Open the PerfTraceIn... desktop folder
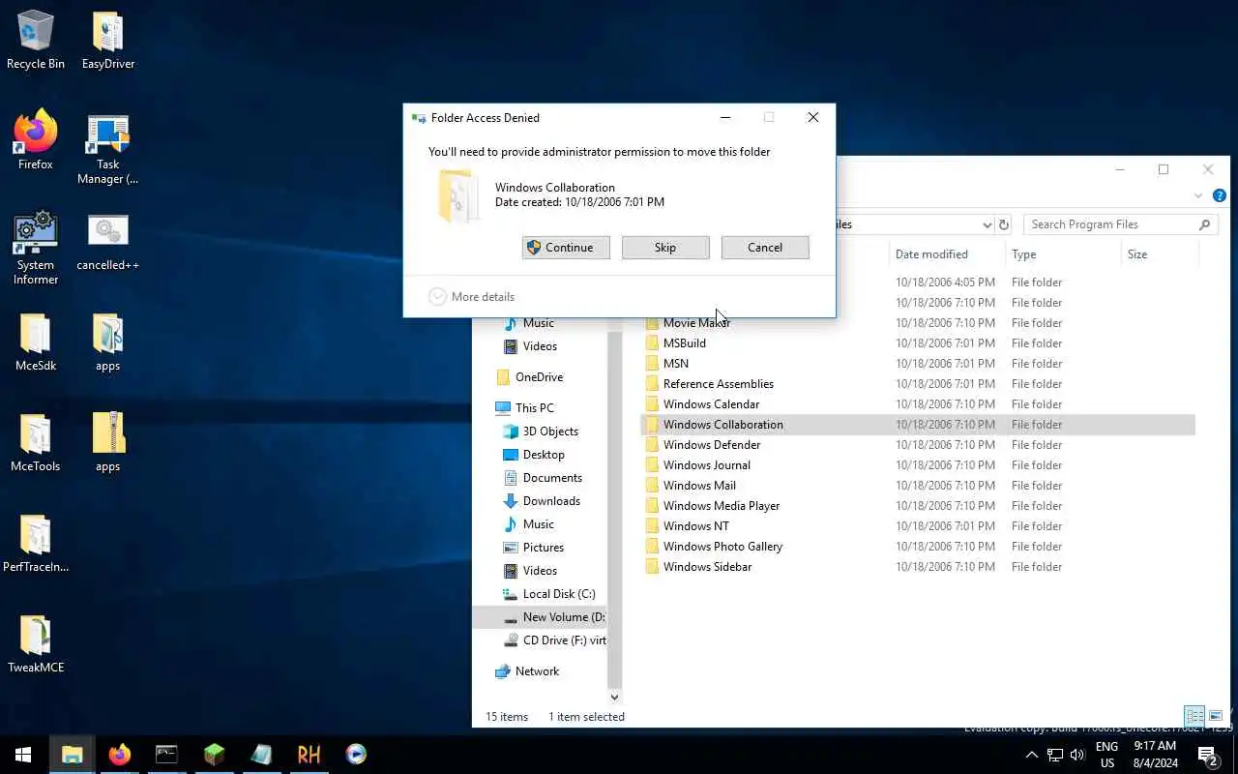Screen dimensions: 1238x774 36,543
